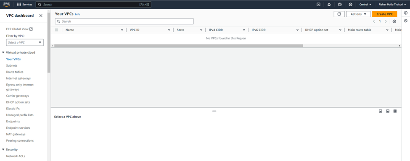
Task: Open Elastic IPs in sidebar
Action: point(13,108)
